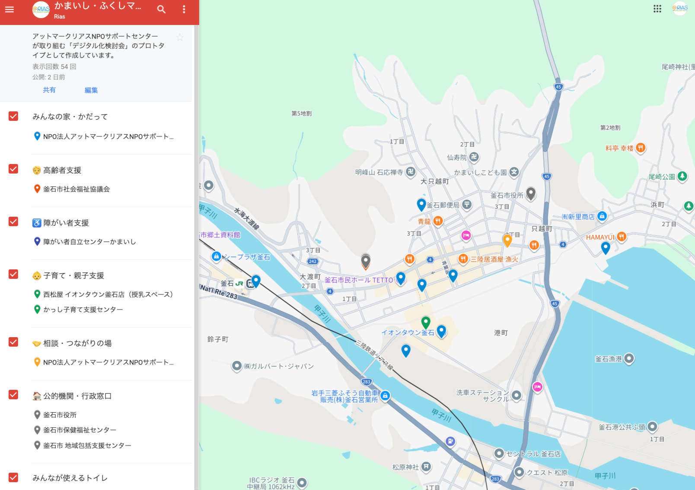Star this map as favorite
695x490 pixels.
click(180, 38)
